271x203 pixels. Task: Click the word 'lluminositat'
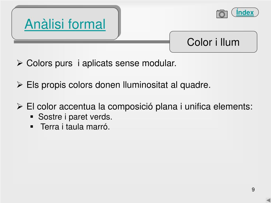[145, 85]
